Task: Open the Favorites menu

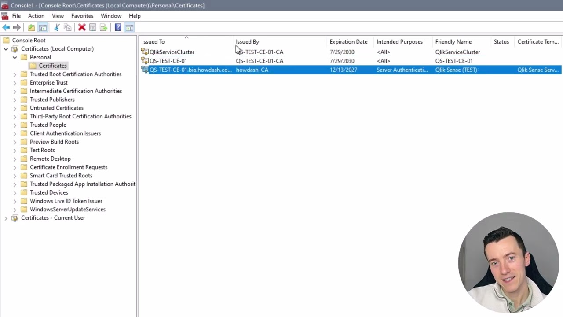Action: click(82, 16)
